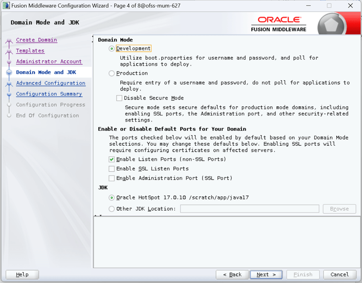Click the Finish button
This screenshot has height=283, width=362.
[x=303, y=275]
